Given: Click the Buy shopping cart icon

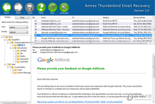Looking at the screenshot, I should (53, 7).
